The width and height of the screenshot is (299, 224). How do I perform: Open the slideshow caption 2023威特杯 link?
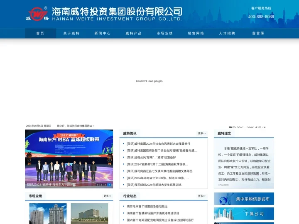[x=53, y=185]
